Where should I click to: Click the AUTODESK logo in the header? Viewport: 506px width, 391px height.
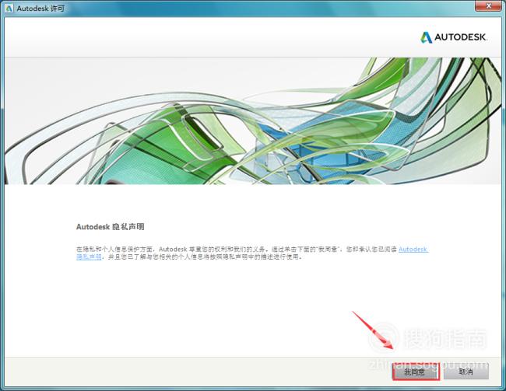pyautogui.click(x=453, y=37)
